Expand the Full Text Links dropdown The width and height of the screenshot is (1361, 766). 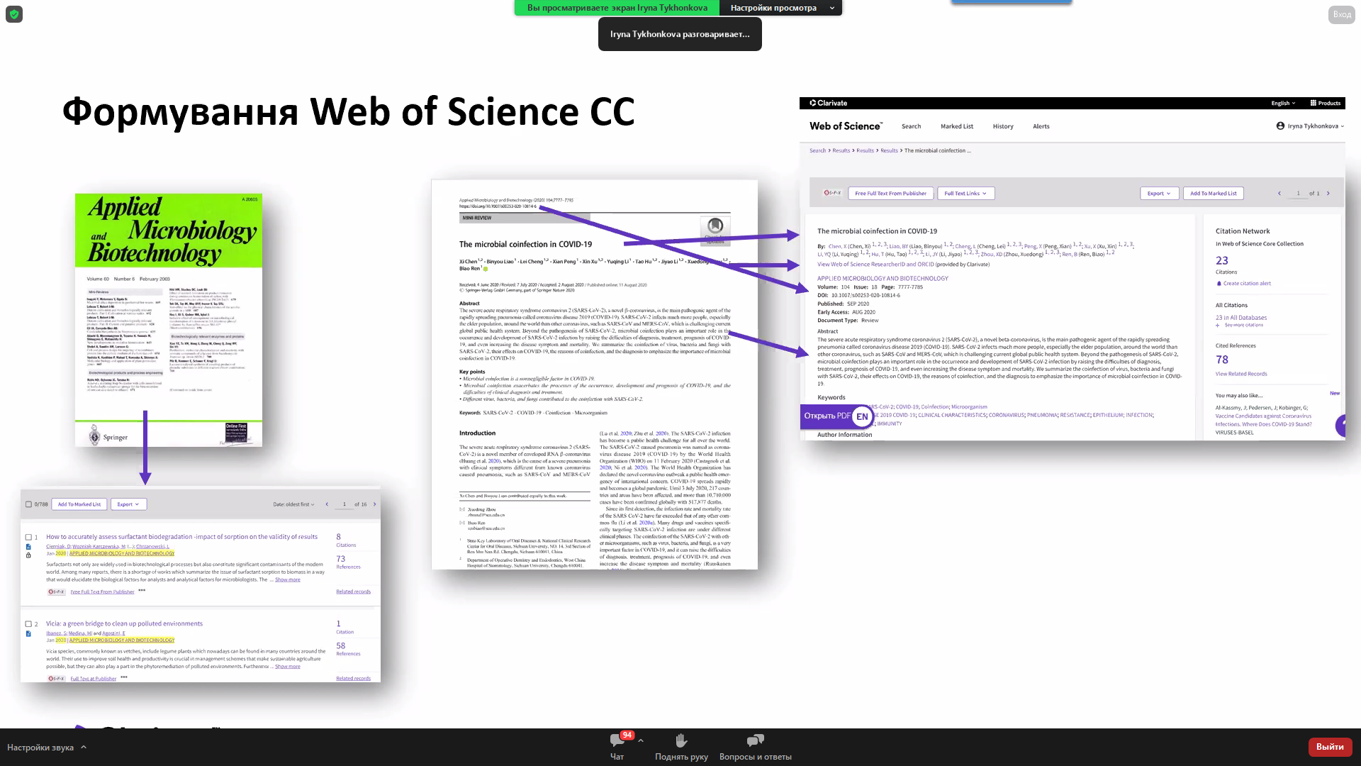coord(965,193)
